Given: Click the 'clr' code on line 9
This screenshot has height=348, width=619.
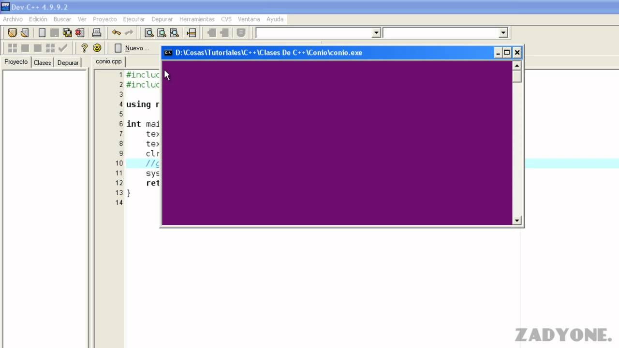Looking at the screenshot, I should [153, 154].
